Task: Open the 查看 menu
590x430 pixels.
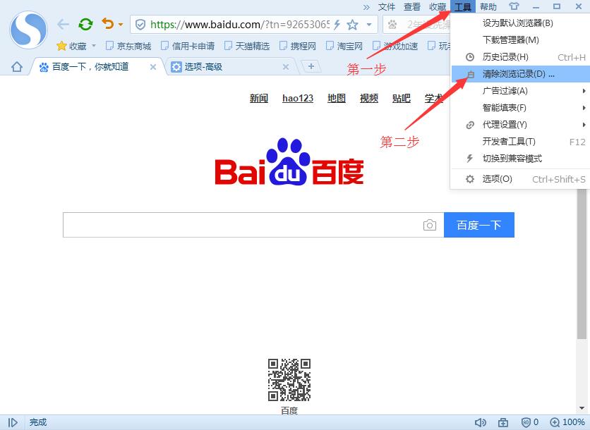Action: [x=412, y=7]
